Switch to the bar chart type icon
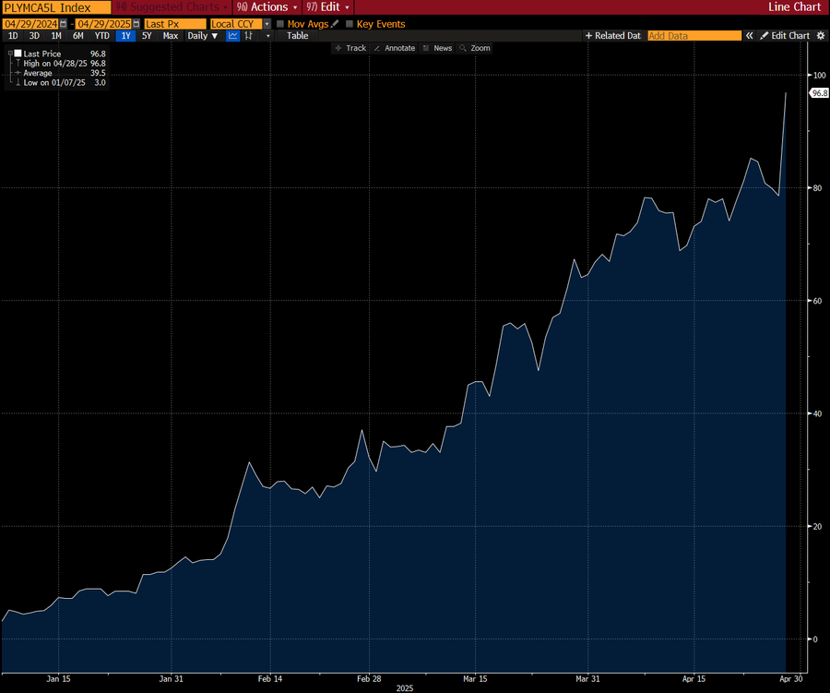This screenshot has height=693, width=830. (249, 36)
